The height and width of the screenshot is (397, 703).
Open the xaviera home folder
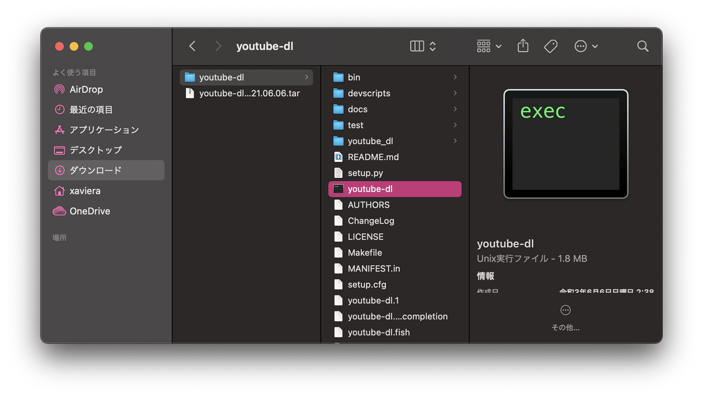[106, 191]
